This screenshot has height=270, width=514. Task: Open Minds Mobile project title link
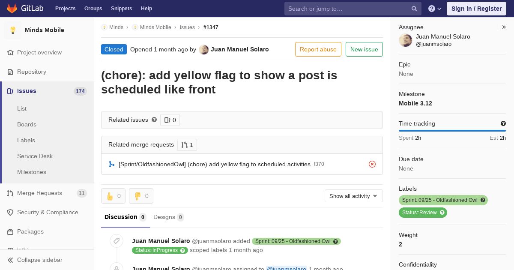[x=45, y=30]
